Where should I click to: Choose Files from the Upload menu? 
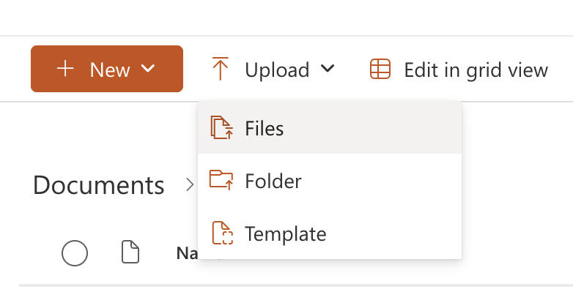pyautogui.click(x=265, y=129)
